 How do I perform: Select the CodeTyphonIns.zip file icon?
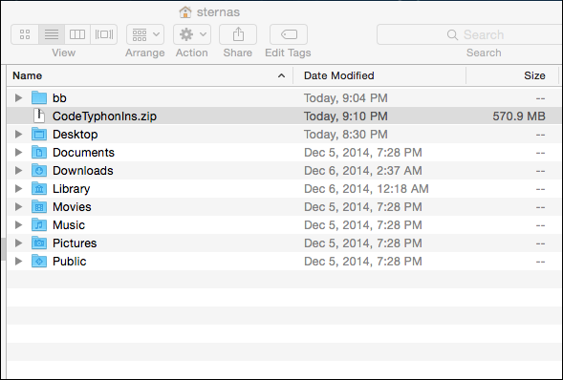(x=39, y=116)
